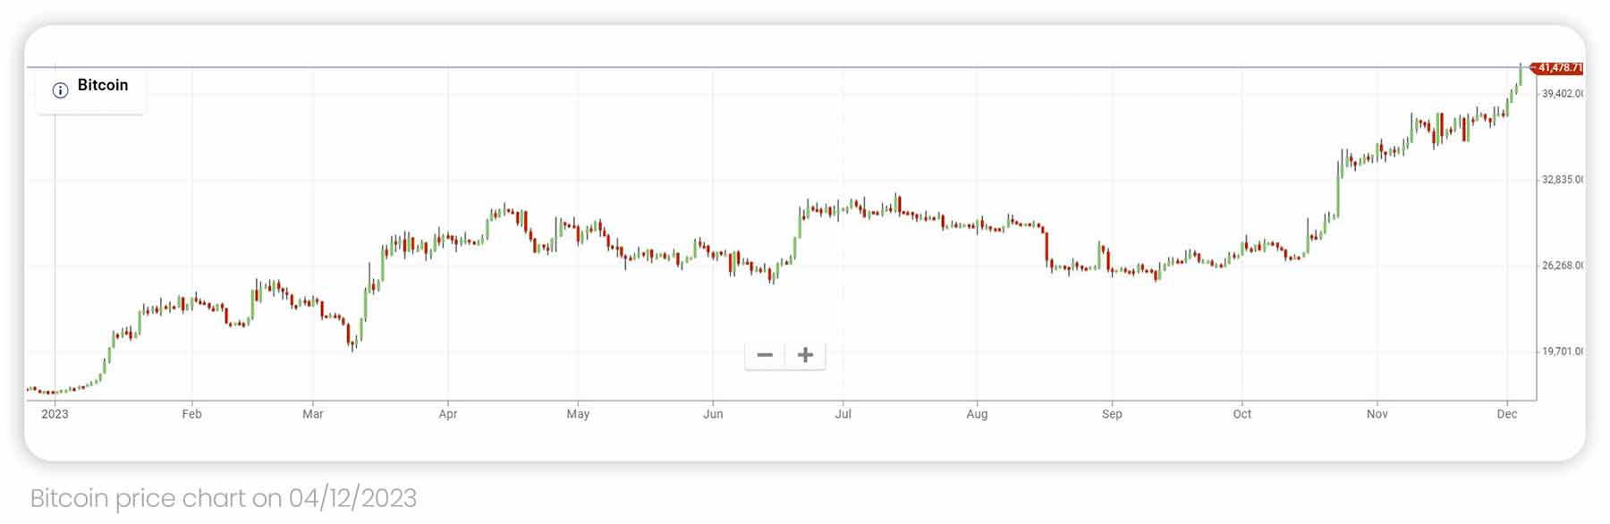This screenshot has height=524, width=1610.
Task: Click the Jun axis label
Action: coord(713,415)
